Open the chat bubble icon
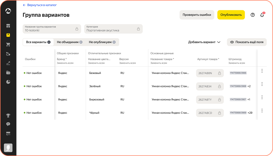This screenshot has height=156, width=273. click(x=8, y=124)
